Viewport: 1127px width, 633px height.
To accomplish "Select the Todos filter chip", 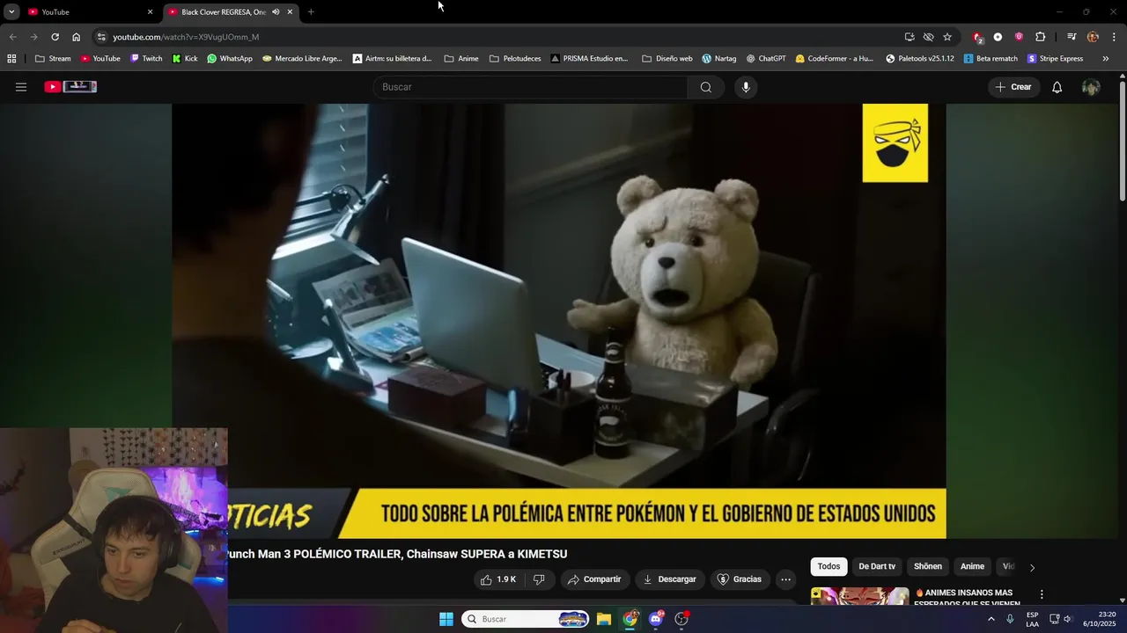I will coord(829,567).
